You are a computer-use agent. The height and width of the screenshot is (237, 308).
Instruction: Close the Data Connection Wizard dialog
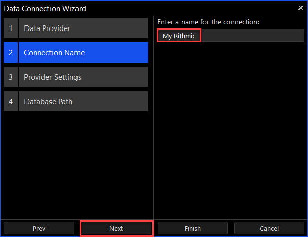[x=300, y=8]
